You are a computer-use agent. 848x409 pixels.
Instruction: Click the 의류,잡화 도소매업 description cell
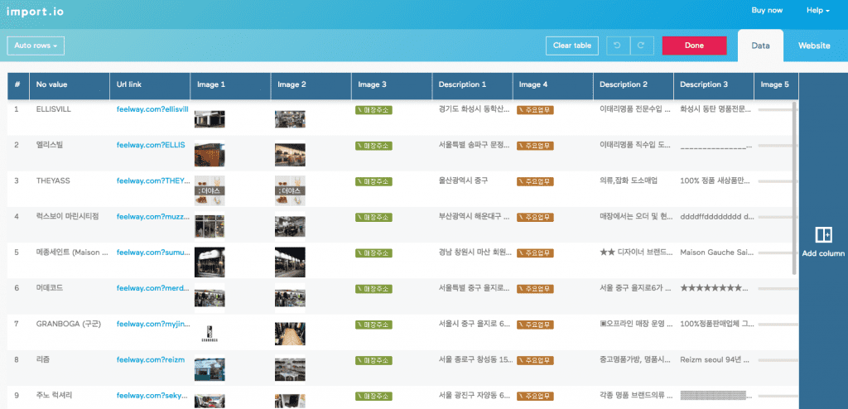[629, 180]
